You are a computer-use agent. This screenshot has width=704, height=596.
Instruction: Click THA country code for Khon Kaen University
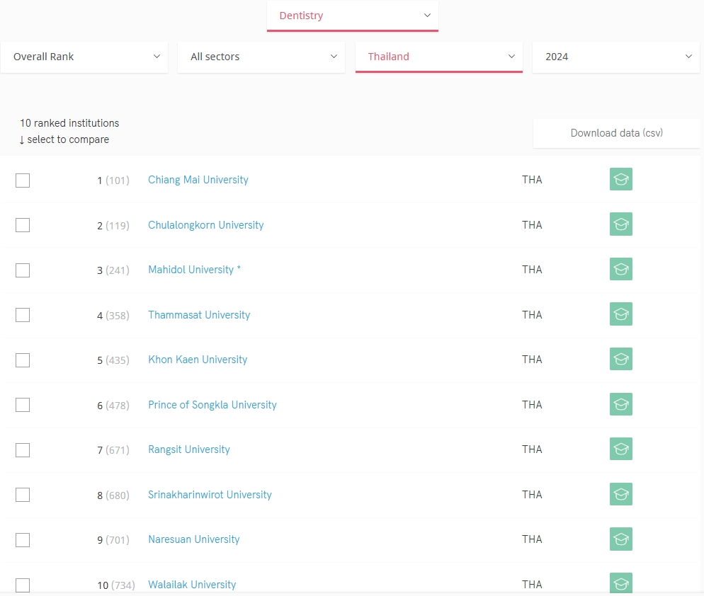point(532,360)
